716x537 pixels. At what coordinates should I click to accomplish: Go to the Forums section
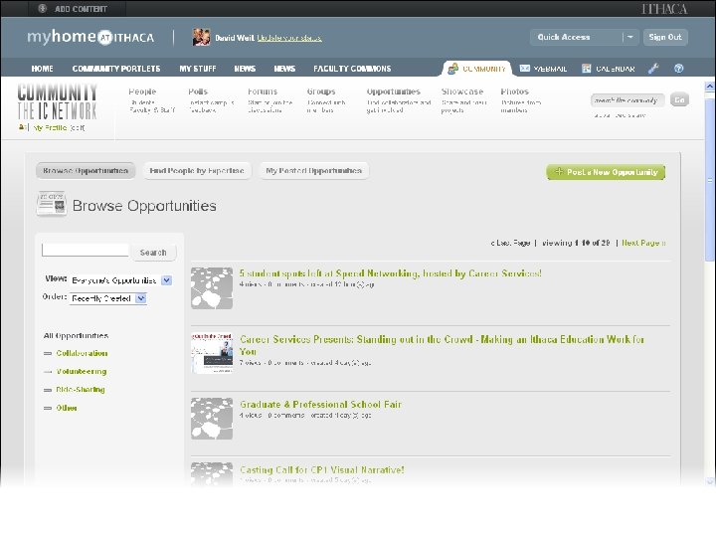pos(263,91)
